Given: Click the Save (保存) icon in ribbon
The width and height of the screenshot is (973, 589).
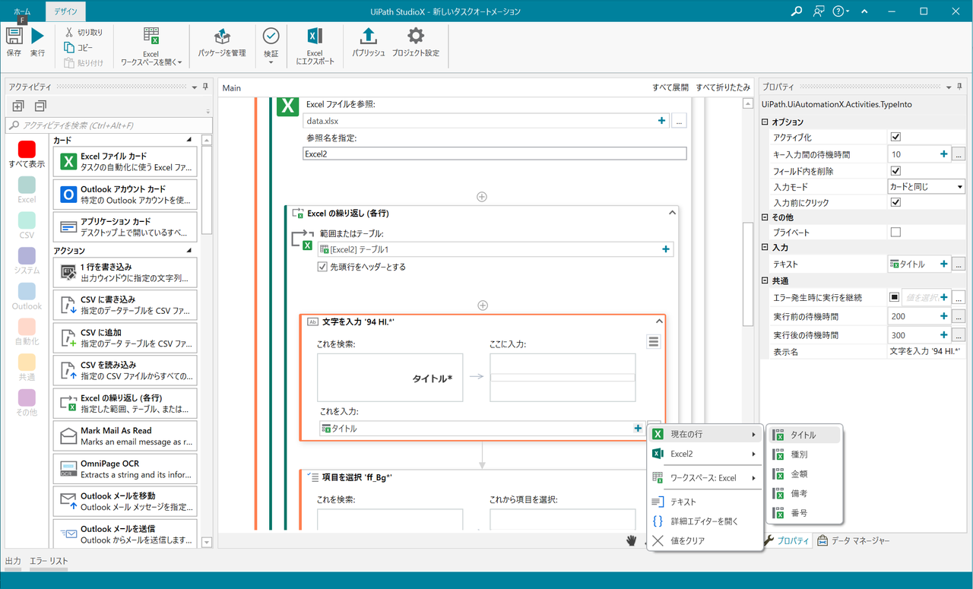Looking at the screenshot, I should click(x=14, y=36).
